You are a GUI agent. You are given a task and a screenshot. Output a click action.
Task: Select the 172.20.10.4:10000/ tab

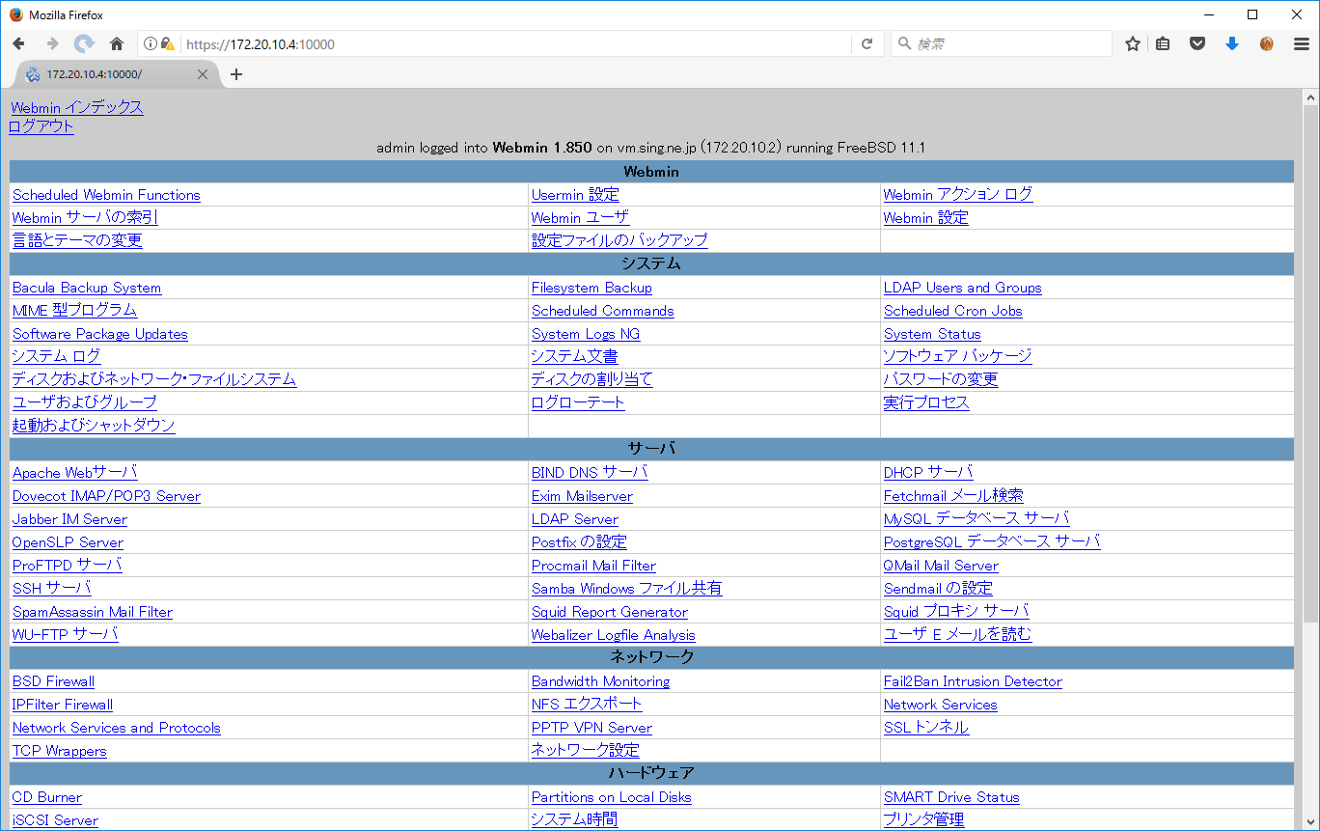point(116,74)
